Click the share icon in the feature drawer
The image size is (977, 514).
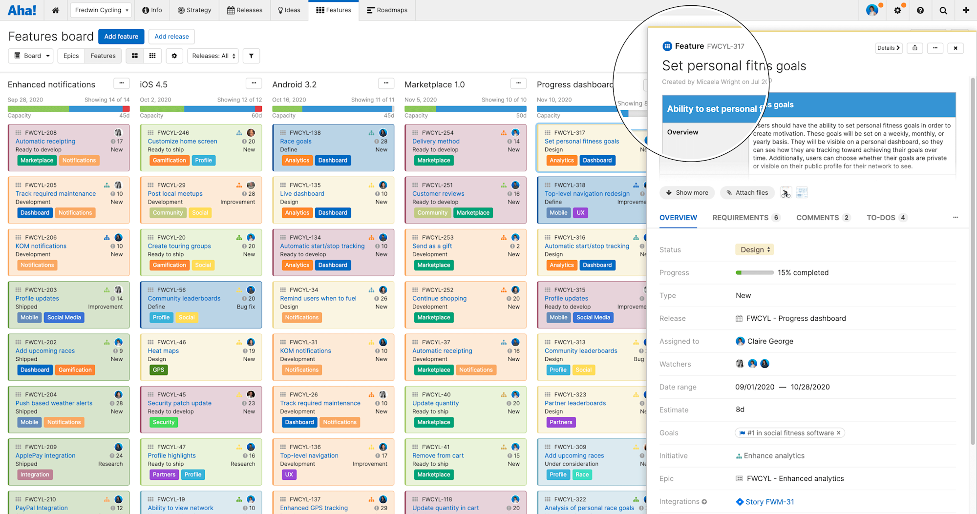pos(914,48)
